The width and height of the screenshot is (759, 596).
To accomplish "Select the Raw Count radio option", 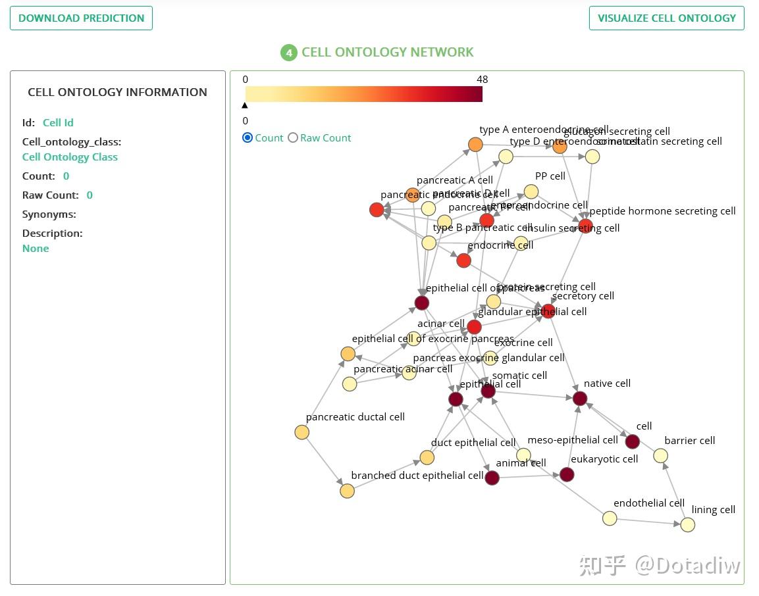I will pyautogui.click(x=293, y=137).
